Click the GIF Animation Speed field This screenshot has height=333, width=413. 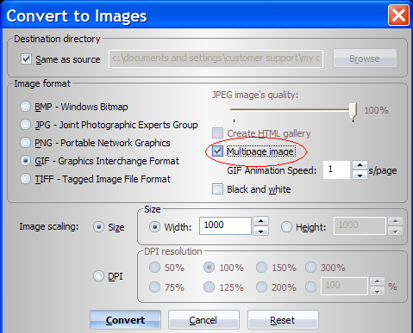point(336,170)
